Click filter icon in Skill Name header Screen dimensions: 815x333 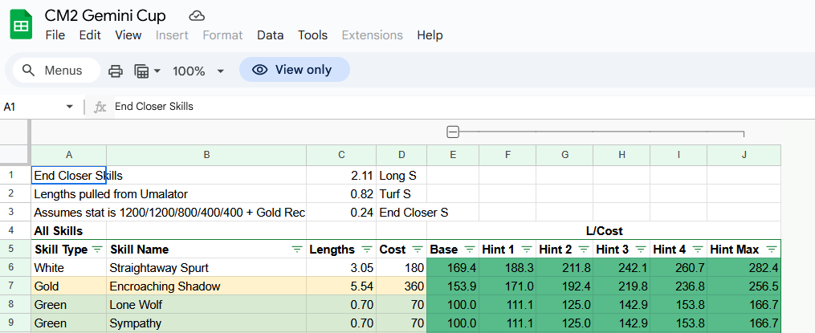tap(297, 250)
